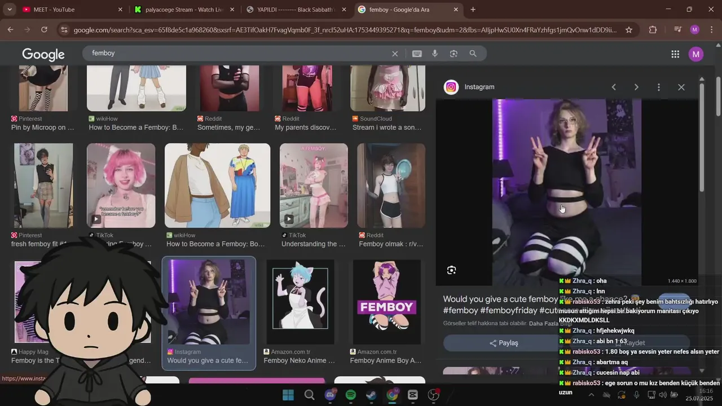View site information icon in address bar
722x406 pixels.
[x=64, y=30]
